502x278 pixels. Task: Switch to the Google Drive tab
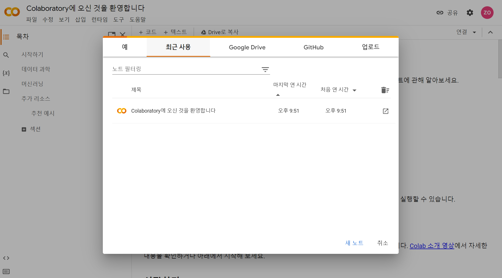point(247,47)
